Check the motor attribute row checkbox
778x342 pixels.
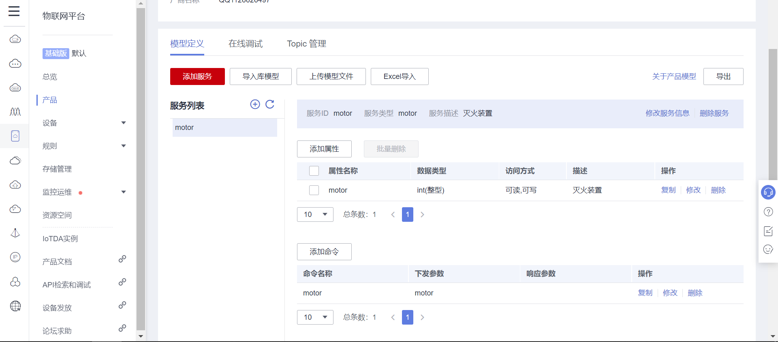pyautogui.click(x=314, y=190)
